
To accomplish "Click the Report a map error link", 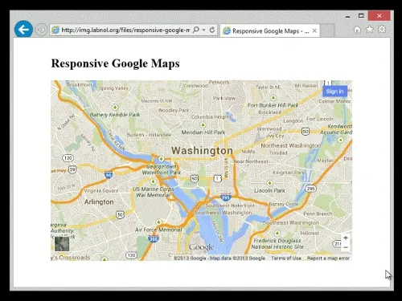I will pyautogui.click(x=328, y=258).
